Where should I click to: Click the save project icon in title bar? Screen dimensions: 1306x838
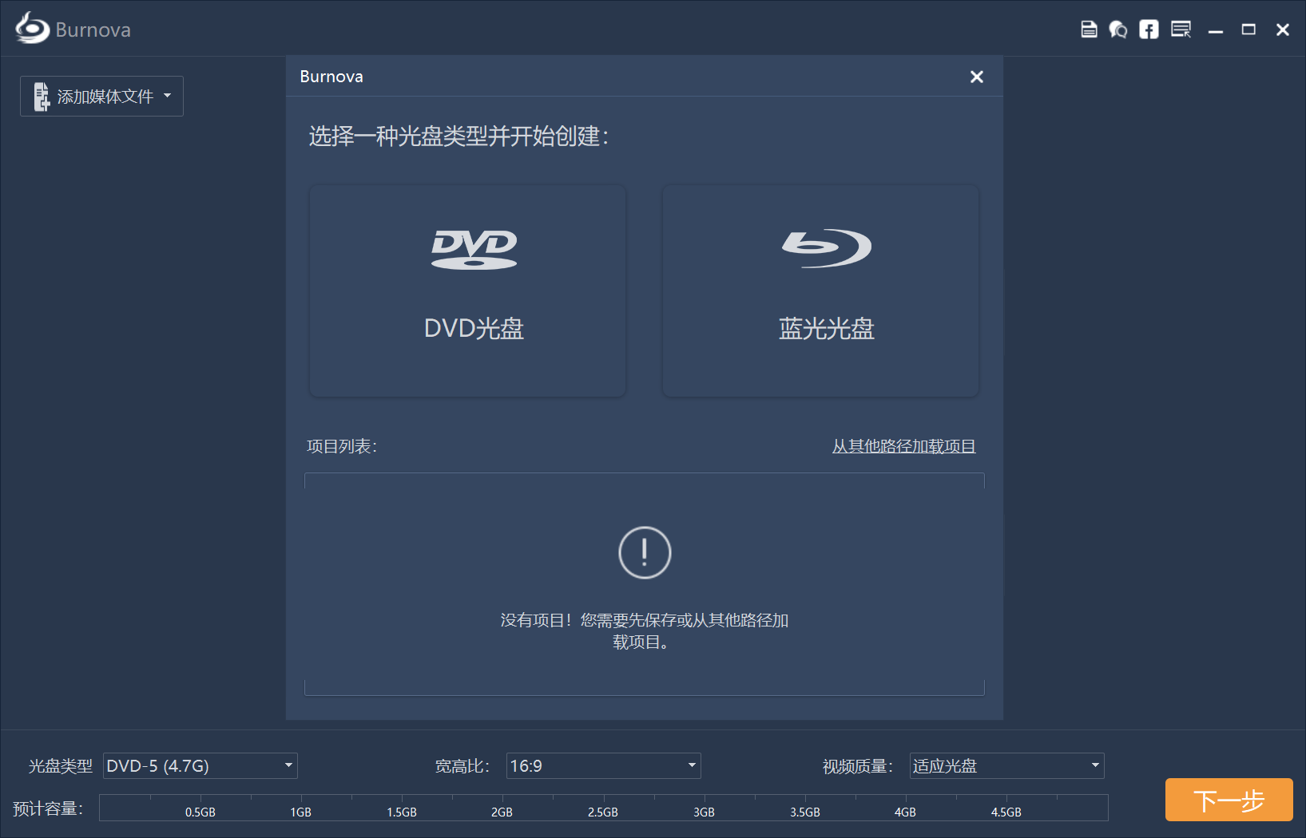(1088, 30)
